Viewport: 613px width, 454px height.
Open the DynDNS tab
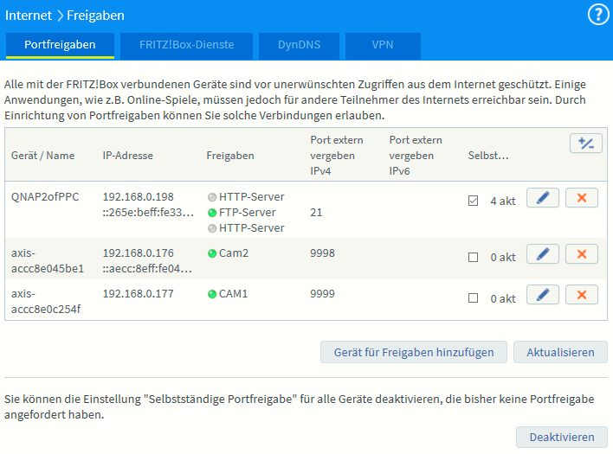tap(298, 45)
